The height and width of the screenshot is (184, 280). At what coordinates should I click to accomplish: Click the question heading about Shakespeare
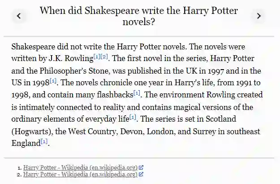pyautogui.click(x=138, y=16)
